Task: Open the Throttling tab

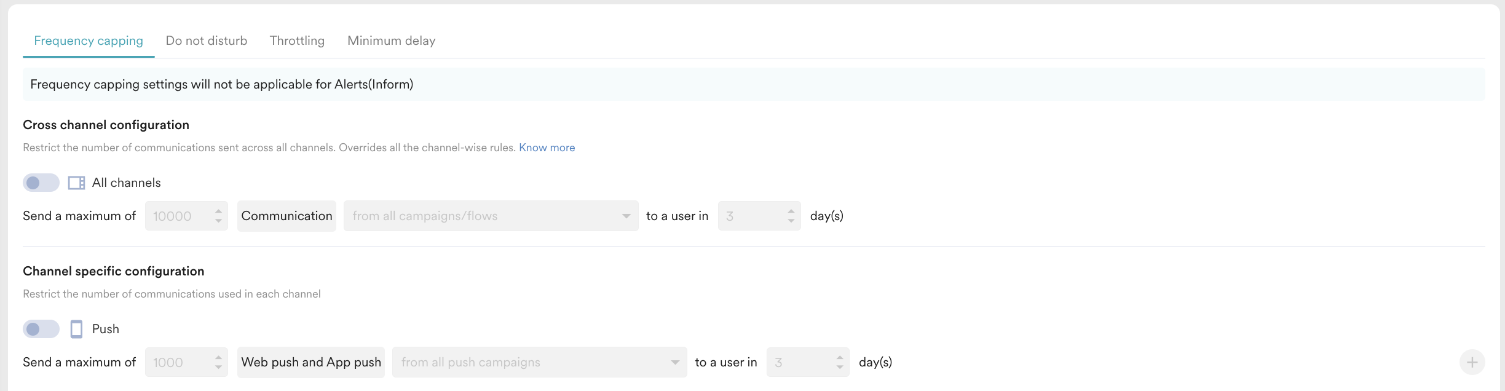Action: pos(297,41)
